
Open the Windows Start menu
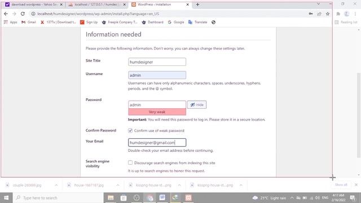(6, 198)
